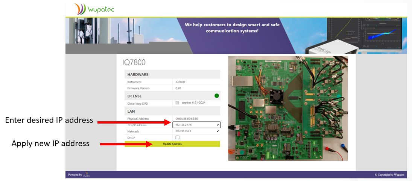
Task: Click the 'expires 6-21-2024' text
Action: pos(193,103)
